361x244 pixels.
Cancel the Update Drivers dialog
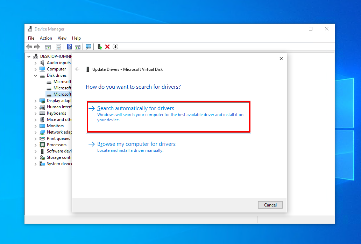[x=270, y=205]
